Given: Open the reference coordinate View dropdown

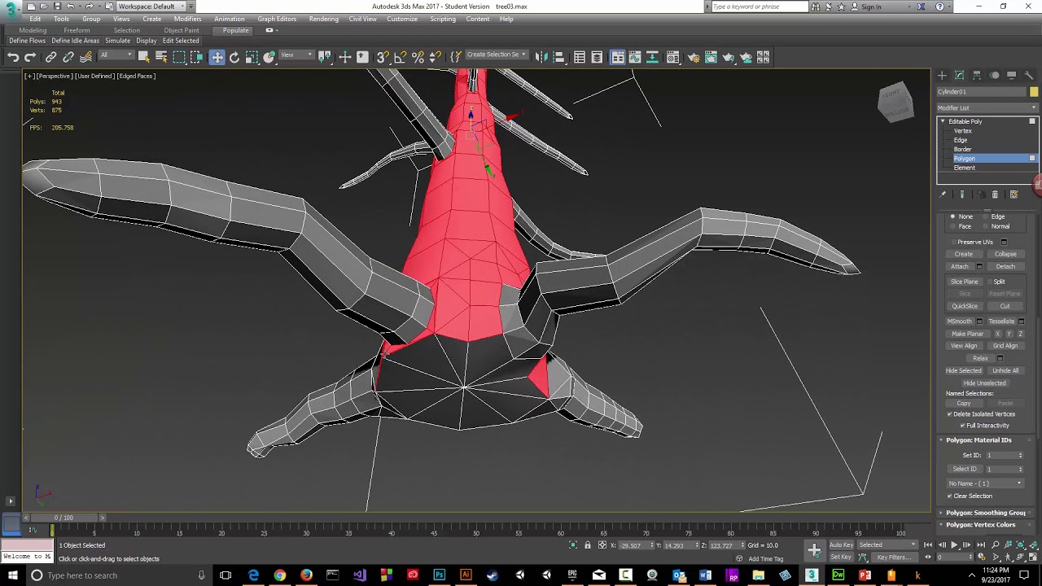Looking at the screenshot, I should (x=296, y=55).
